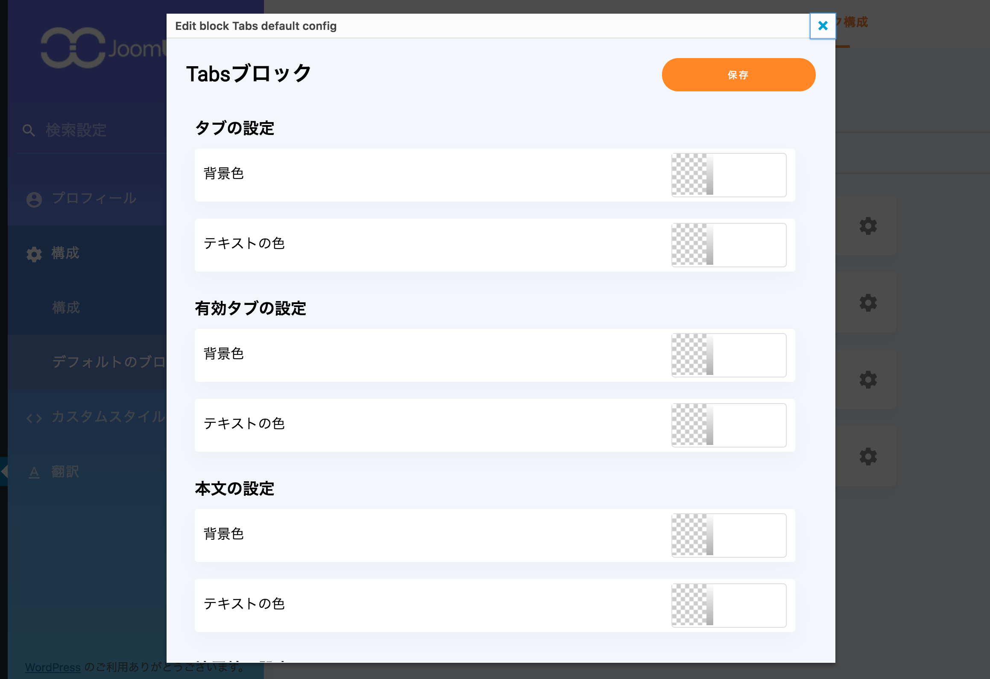Click the fourth gear settings icon

pos(868,457)
